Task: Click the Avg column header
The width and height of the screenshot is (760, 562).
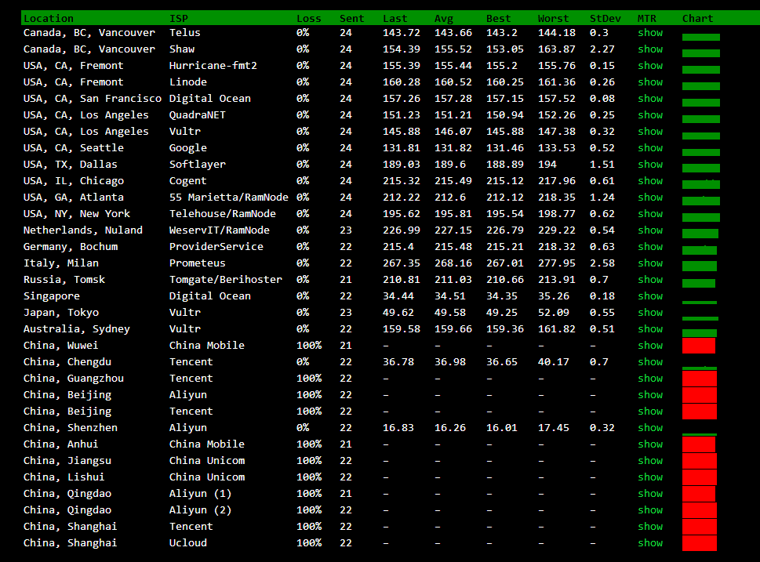Action: pyautogui.click(x=443, y=18)
